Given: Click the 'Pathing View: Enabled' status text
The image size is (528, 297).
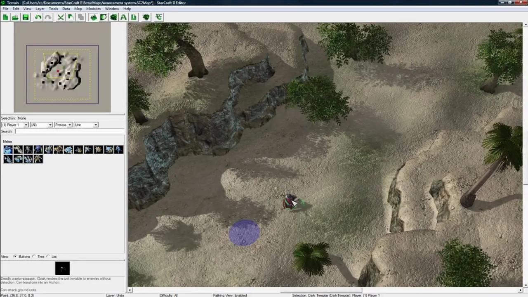Looking at the screenshot, I should [x=230, y=295].
